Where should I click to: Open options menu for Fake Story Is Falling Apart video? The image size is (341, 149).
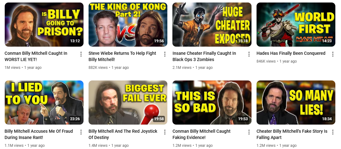(333, 132)
